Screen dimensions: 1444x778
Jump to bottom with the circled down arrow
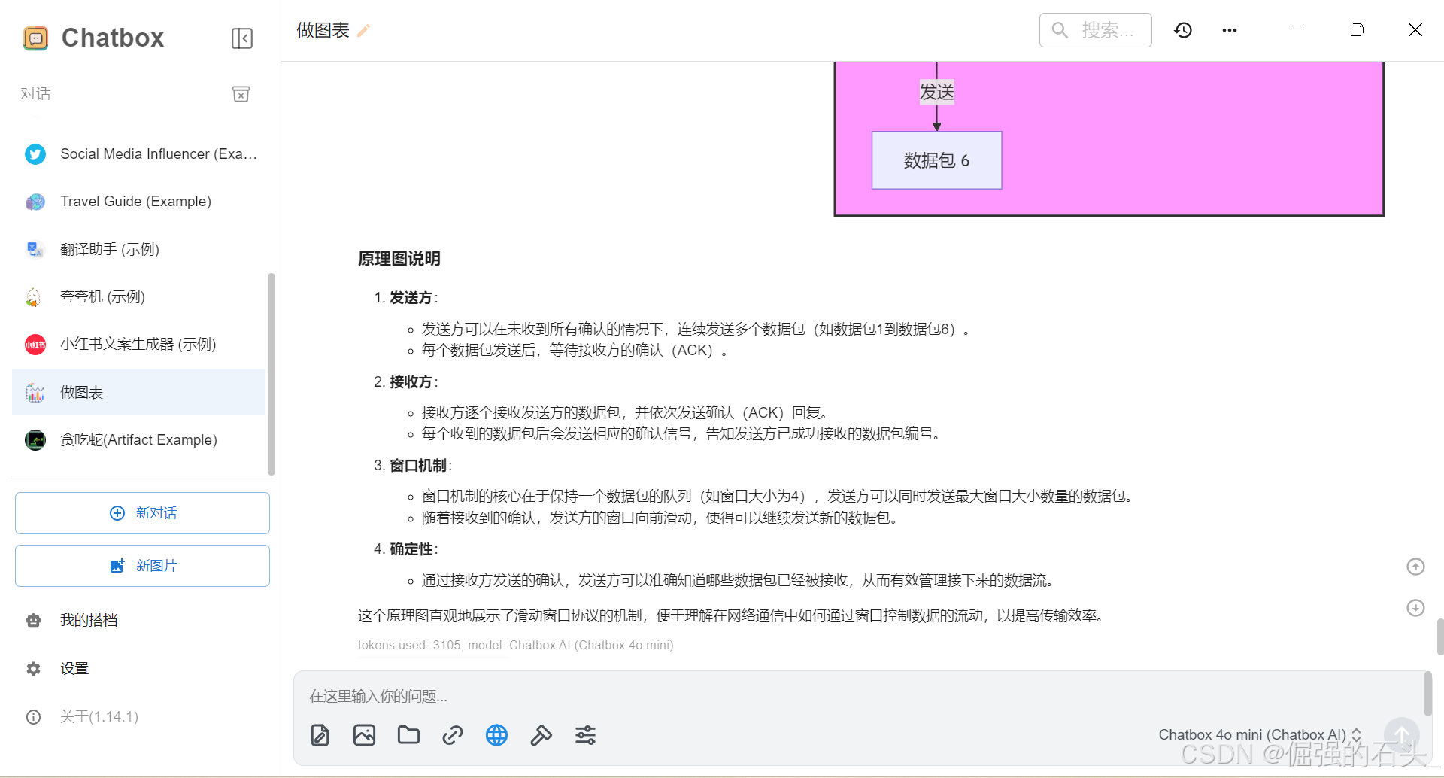[x=1415, y=608]
